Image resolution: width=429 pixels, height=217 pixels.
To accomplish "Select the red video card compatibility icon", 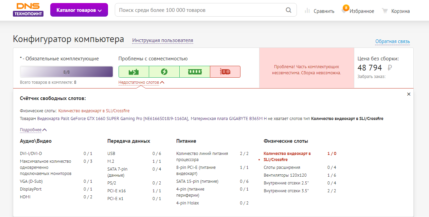I will [x=225, y=72].
